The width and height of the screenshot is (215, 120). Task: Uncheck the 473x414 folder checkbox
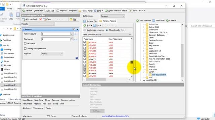(84, 42)
